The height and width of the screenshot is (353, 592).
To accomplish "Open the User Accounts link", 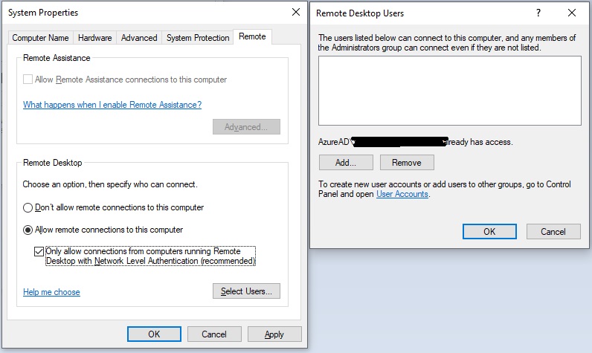I will coord(402,194).
